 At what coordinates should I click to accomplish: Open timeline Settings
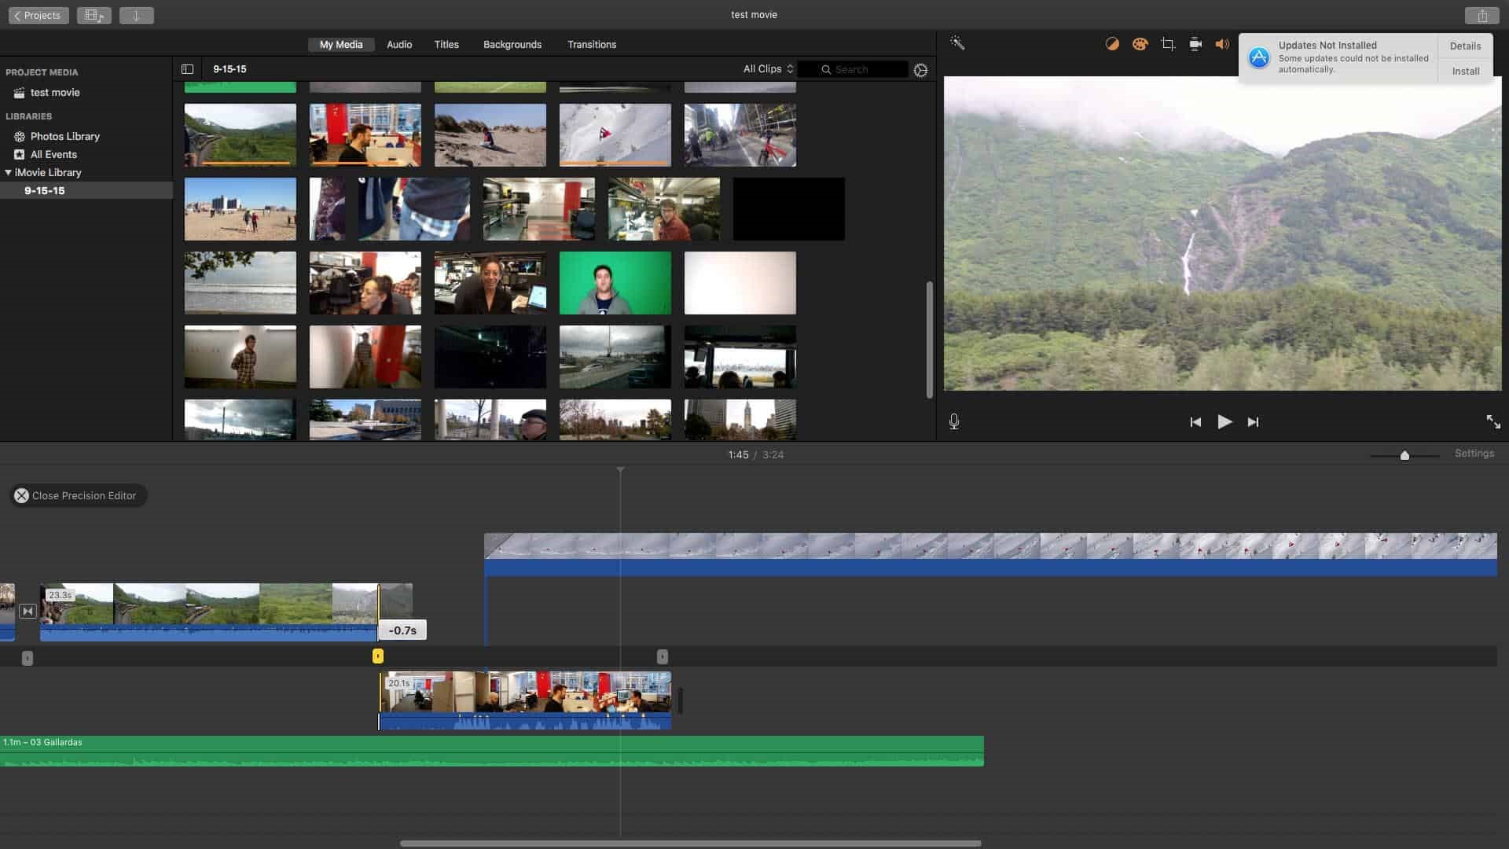[1474, 454]
